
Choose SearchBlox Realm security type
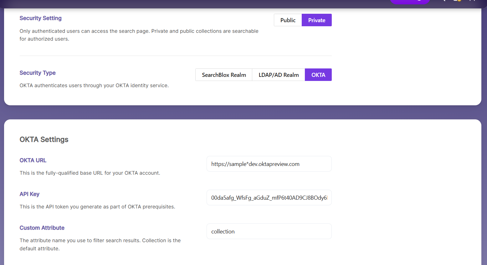[224, 75]
